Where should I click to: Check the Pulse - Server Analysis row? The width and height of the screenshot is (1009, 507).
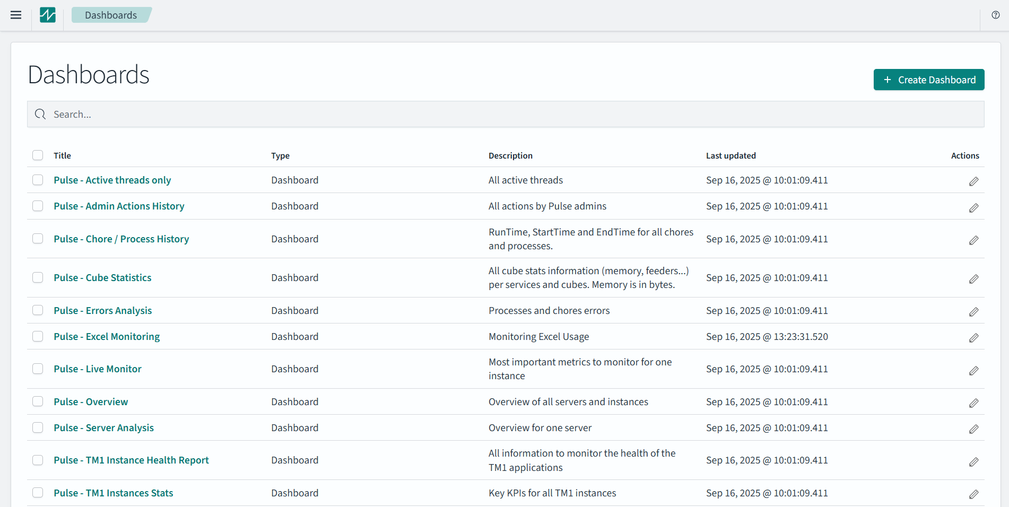point(38,427)
